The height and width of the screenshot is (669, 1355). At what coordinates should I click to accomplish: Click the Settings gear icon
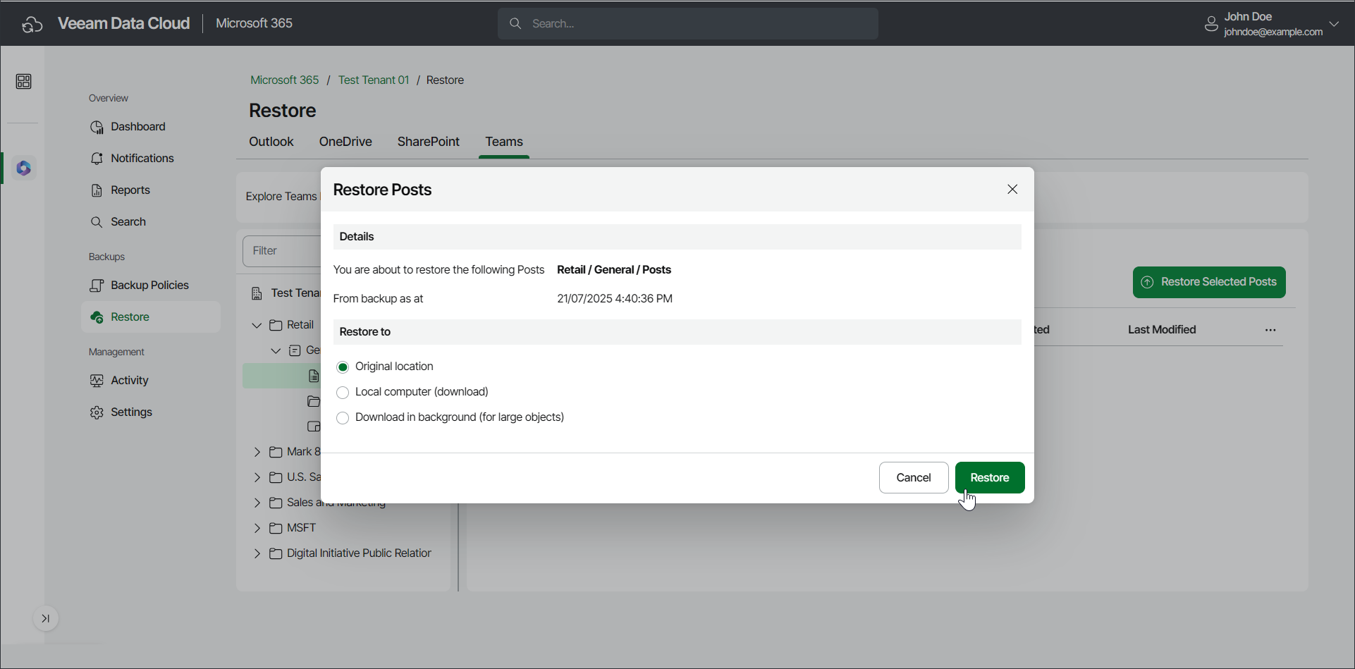tap(97, 412)
